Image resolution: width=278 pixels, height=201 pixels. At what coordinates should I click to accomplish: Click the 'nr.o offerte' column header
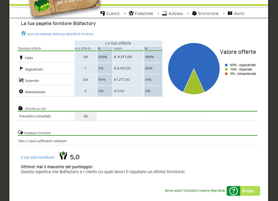83,49
